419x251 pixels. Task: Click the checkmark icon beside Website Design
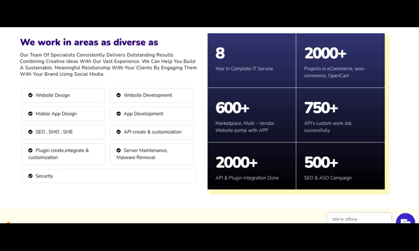point(30,95)
